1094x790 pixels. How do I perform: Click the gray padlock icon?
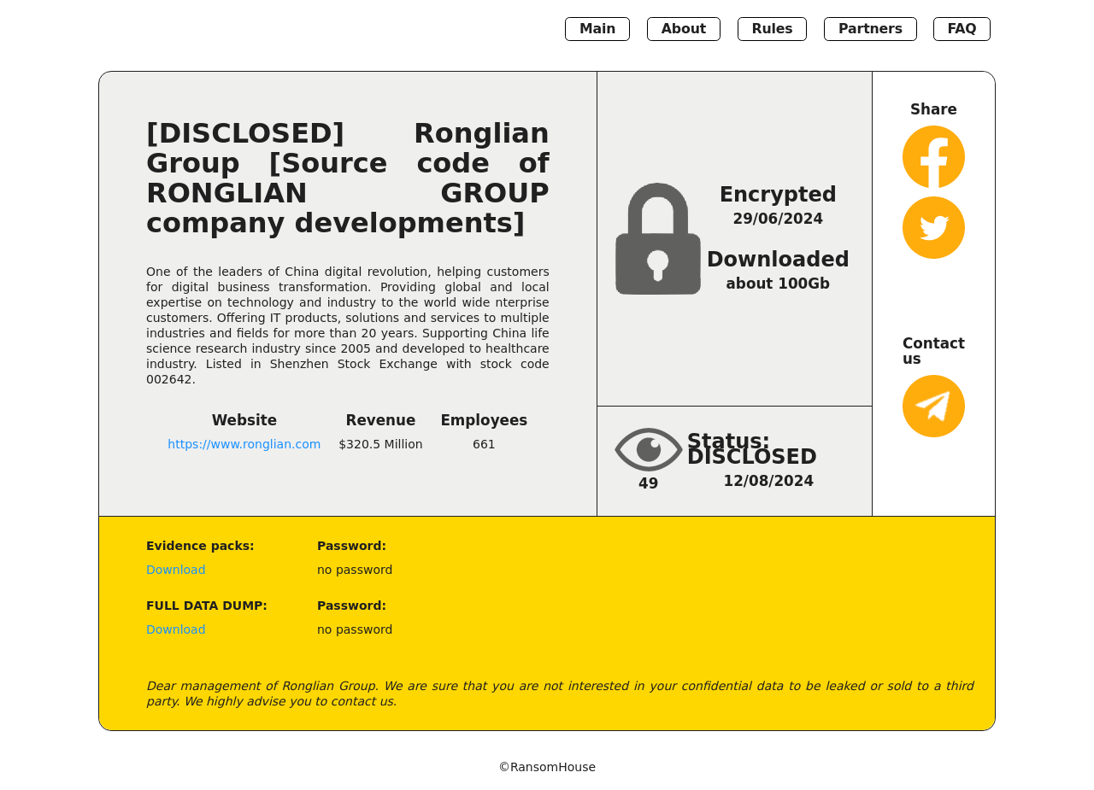(657, 239)
